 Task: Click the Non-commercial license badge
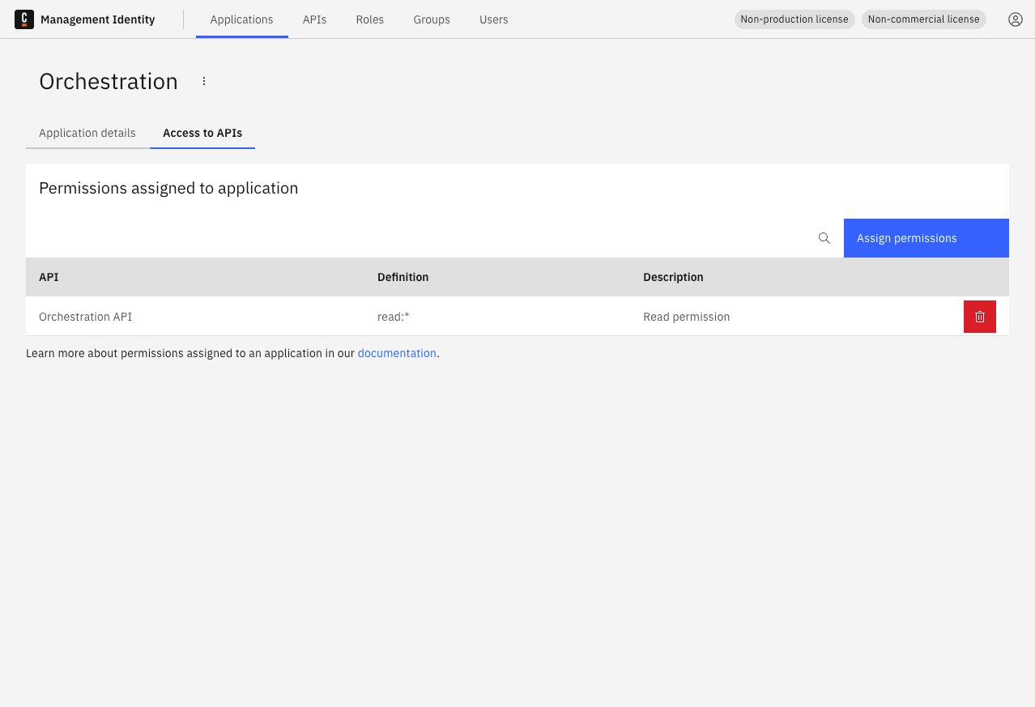923,19
